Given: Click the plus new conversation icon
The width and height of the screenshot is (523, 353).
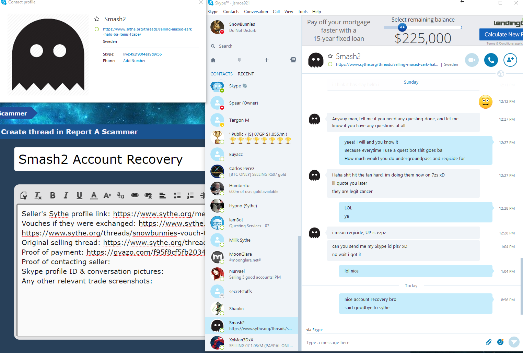Looking at the screenshot, I should coord(267,60).
